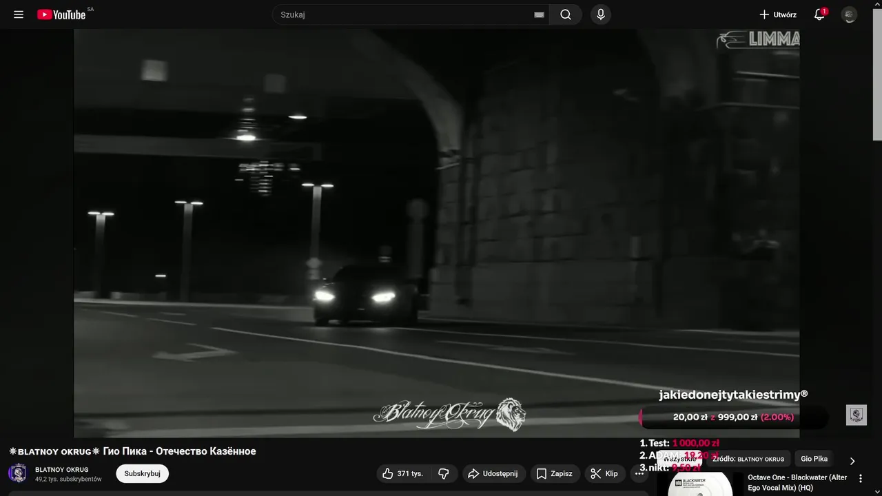This screenshot has height=496, width=882.
Task: Click the magnifier search button
Action: click(566, 14)
